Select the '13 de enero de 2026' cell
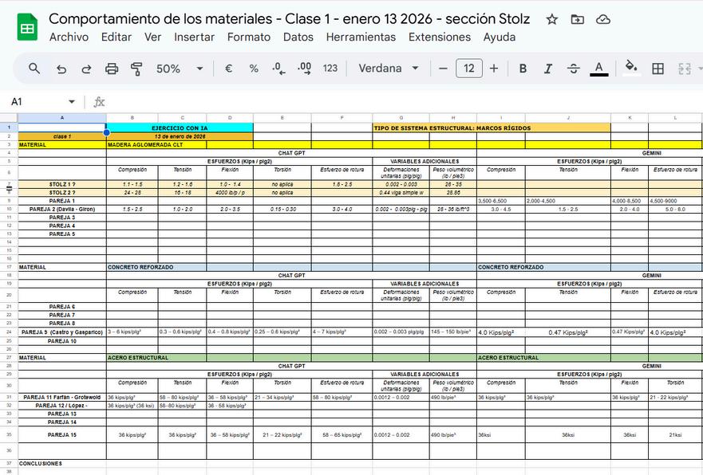This screenshot has width=703, height=475. 180,136
